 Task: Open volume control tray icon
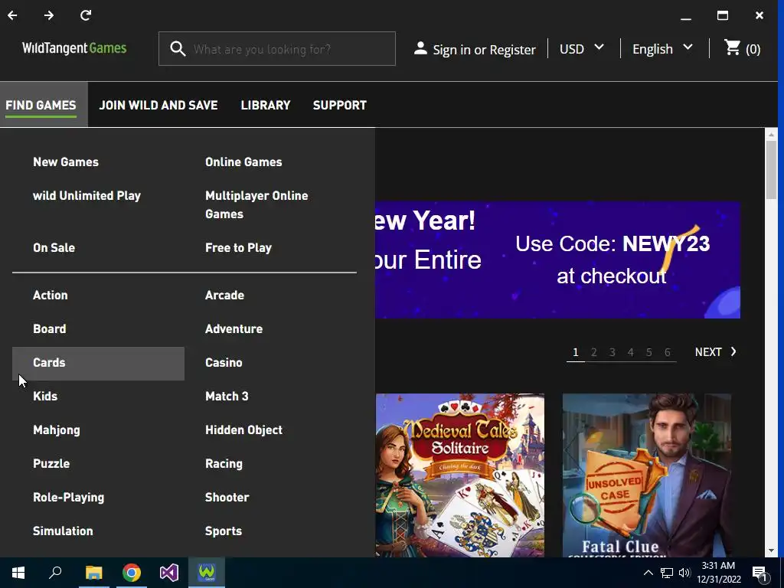(684, 573)
